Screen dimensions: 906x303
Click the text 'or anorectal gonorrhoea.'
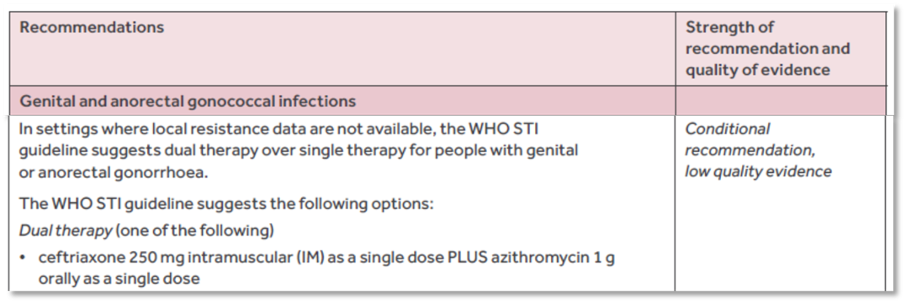coord(113,173)
